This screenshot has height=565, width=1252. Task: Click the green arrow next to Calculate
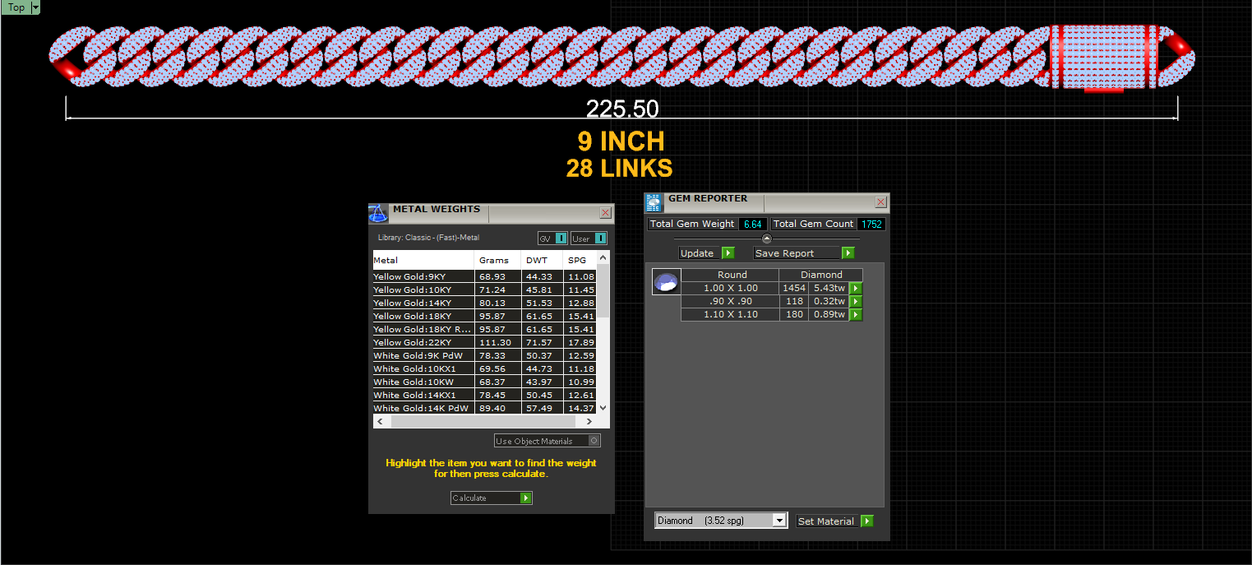point(526,498)
